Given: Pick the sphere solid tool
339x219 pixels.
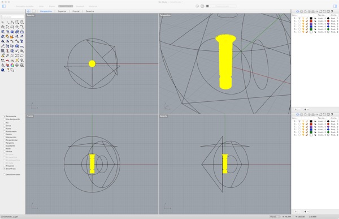Looking at the screenshot, I should 12,32.
